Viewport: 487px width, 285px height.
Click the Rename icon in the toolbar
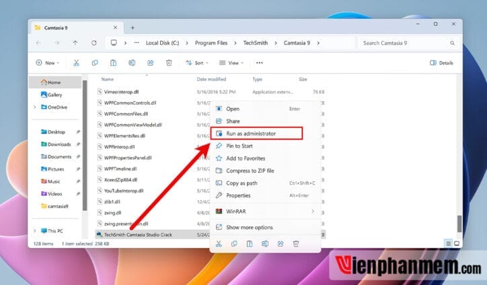point(132,63)
